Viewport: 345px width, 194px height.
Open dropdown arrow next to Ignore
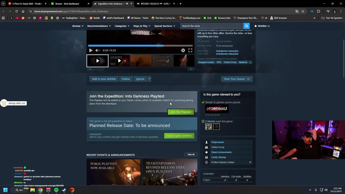pos(149,79)
